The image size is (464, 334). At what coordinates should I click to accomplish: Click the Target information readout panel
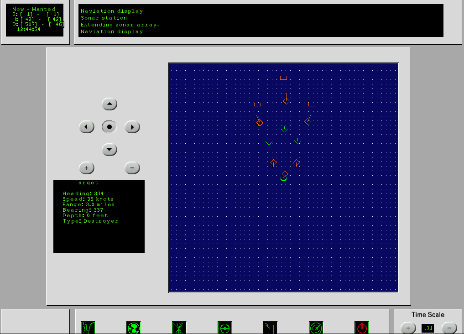point(99,216)
